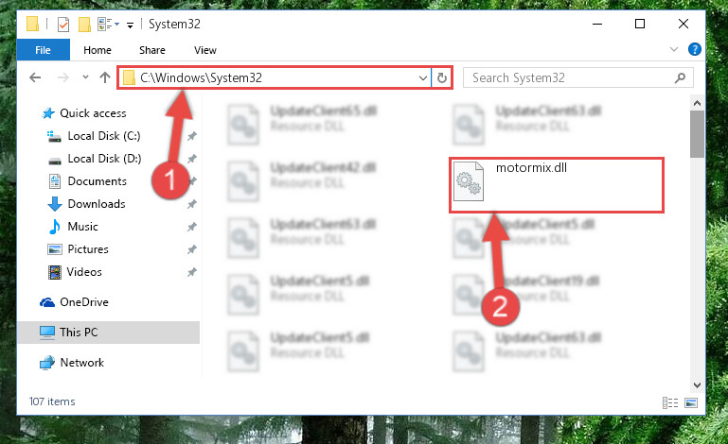Click the vertical scrollbar thumb
728x444 pixels.
pyautogui.click(x=697, y=134)
